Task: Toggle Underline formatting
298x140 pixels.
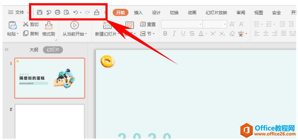Action: (x=183, y=34)
